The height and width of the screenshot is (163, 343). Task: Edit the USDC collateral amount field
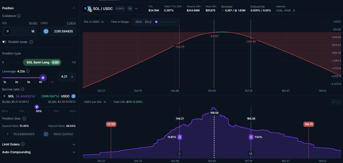(x=58, y=31)
